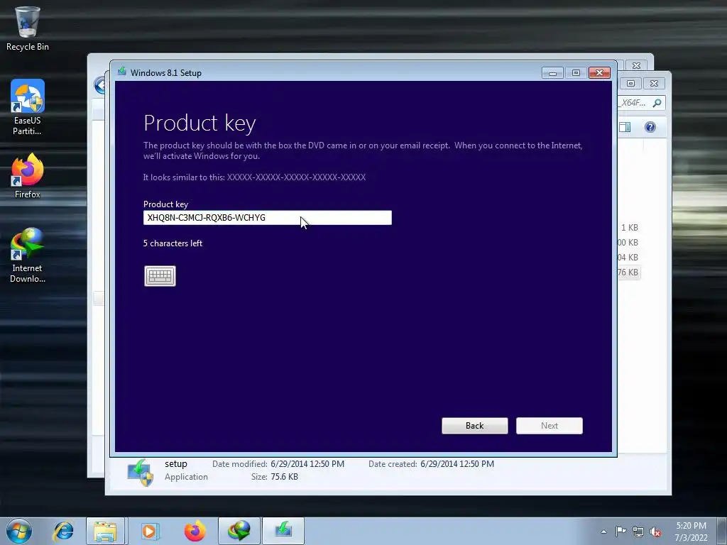Minimize the Windows 8.1 Setup window
The image size is (727, 545).
552,73
